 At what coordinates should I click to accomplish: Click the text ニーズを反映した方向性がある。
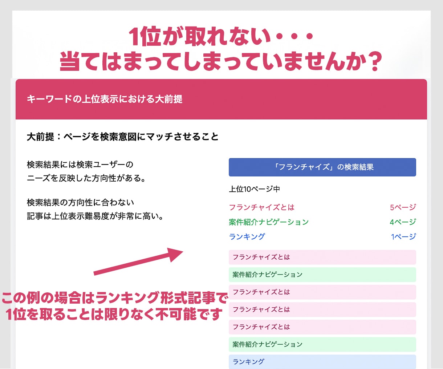pyautogui.click(x=86, y=178)
